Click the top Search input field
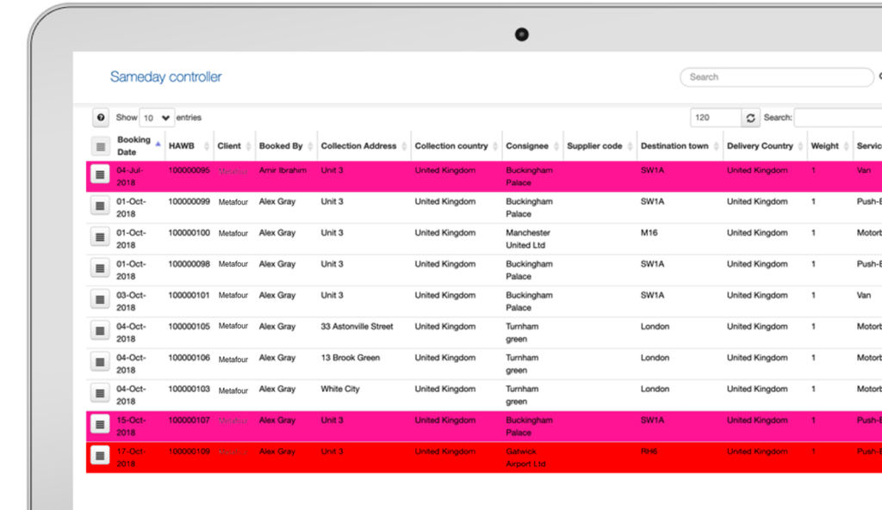This screenshot has width=882, height=510. tap(776, 77)
